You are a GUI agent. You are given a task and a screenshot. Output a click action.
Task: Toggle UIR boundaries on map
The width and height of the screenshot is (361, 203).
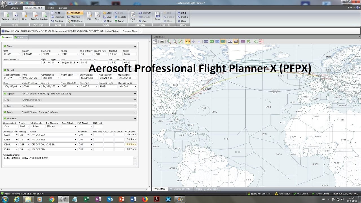point(235,41)
